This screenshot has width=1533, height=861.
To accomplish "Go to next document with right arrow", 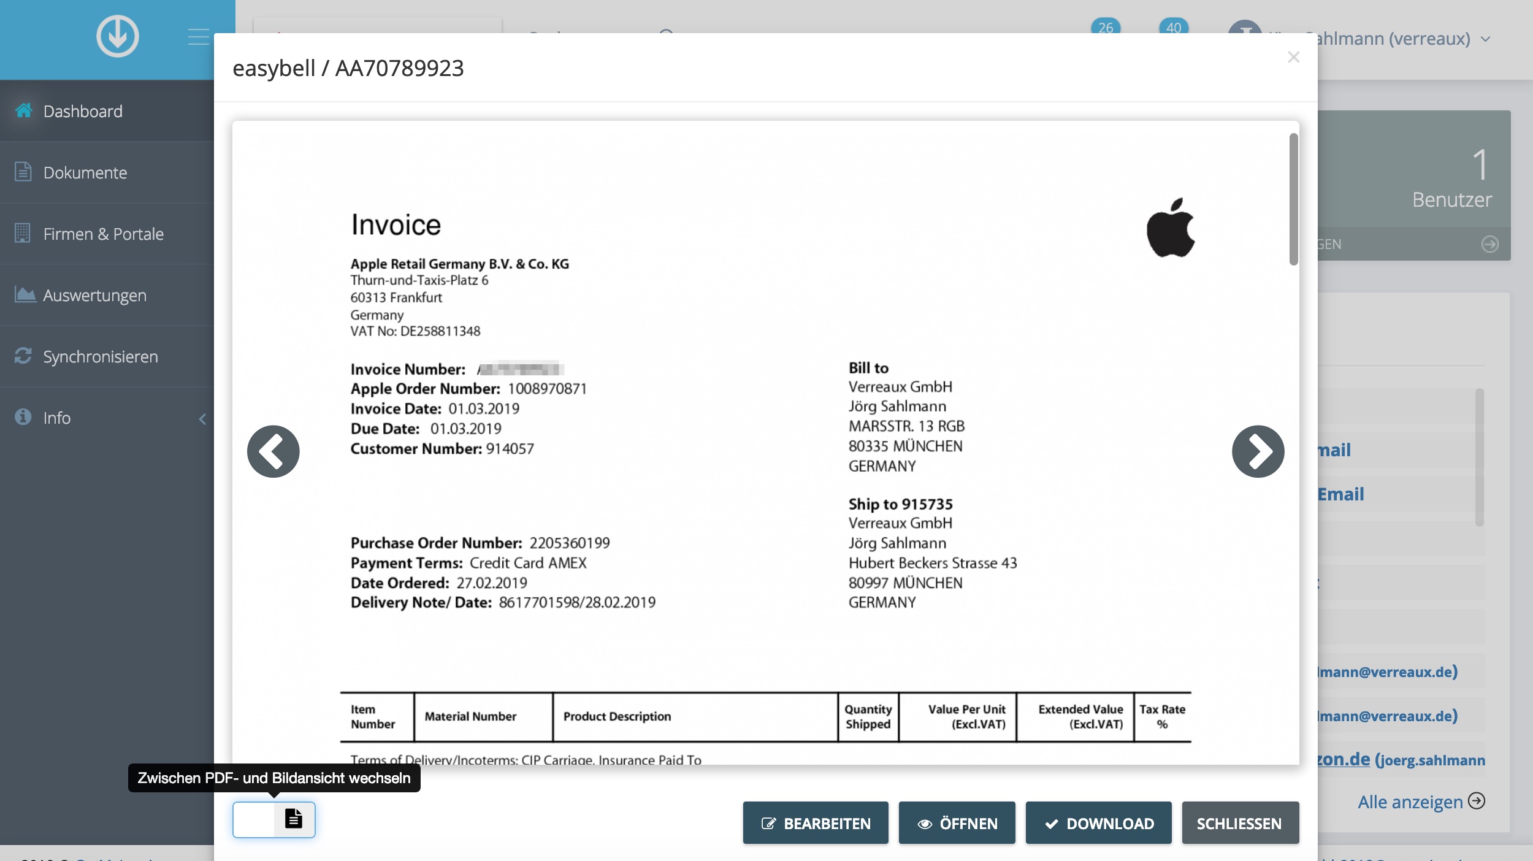I will [x=1257, y=451].
